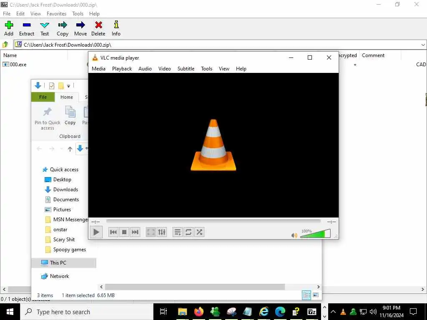Open 7-Zip File menu

(x=7, y=14)
